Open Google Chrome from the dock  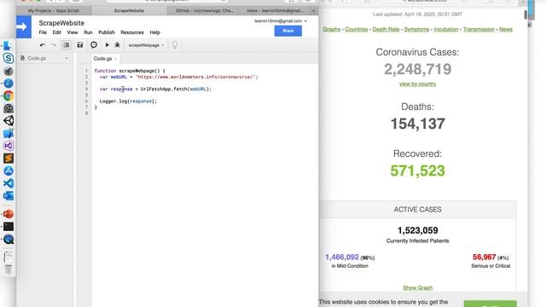(9, 96)
